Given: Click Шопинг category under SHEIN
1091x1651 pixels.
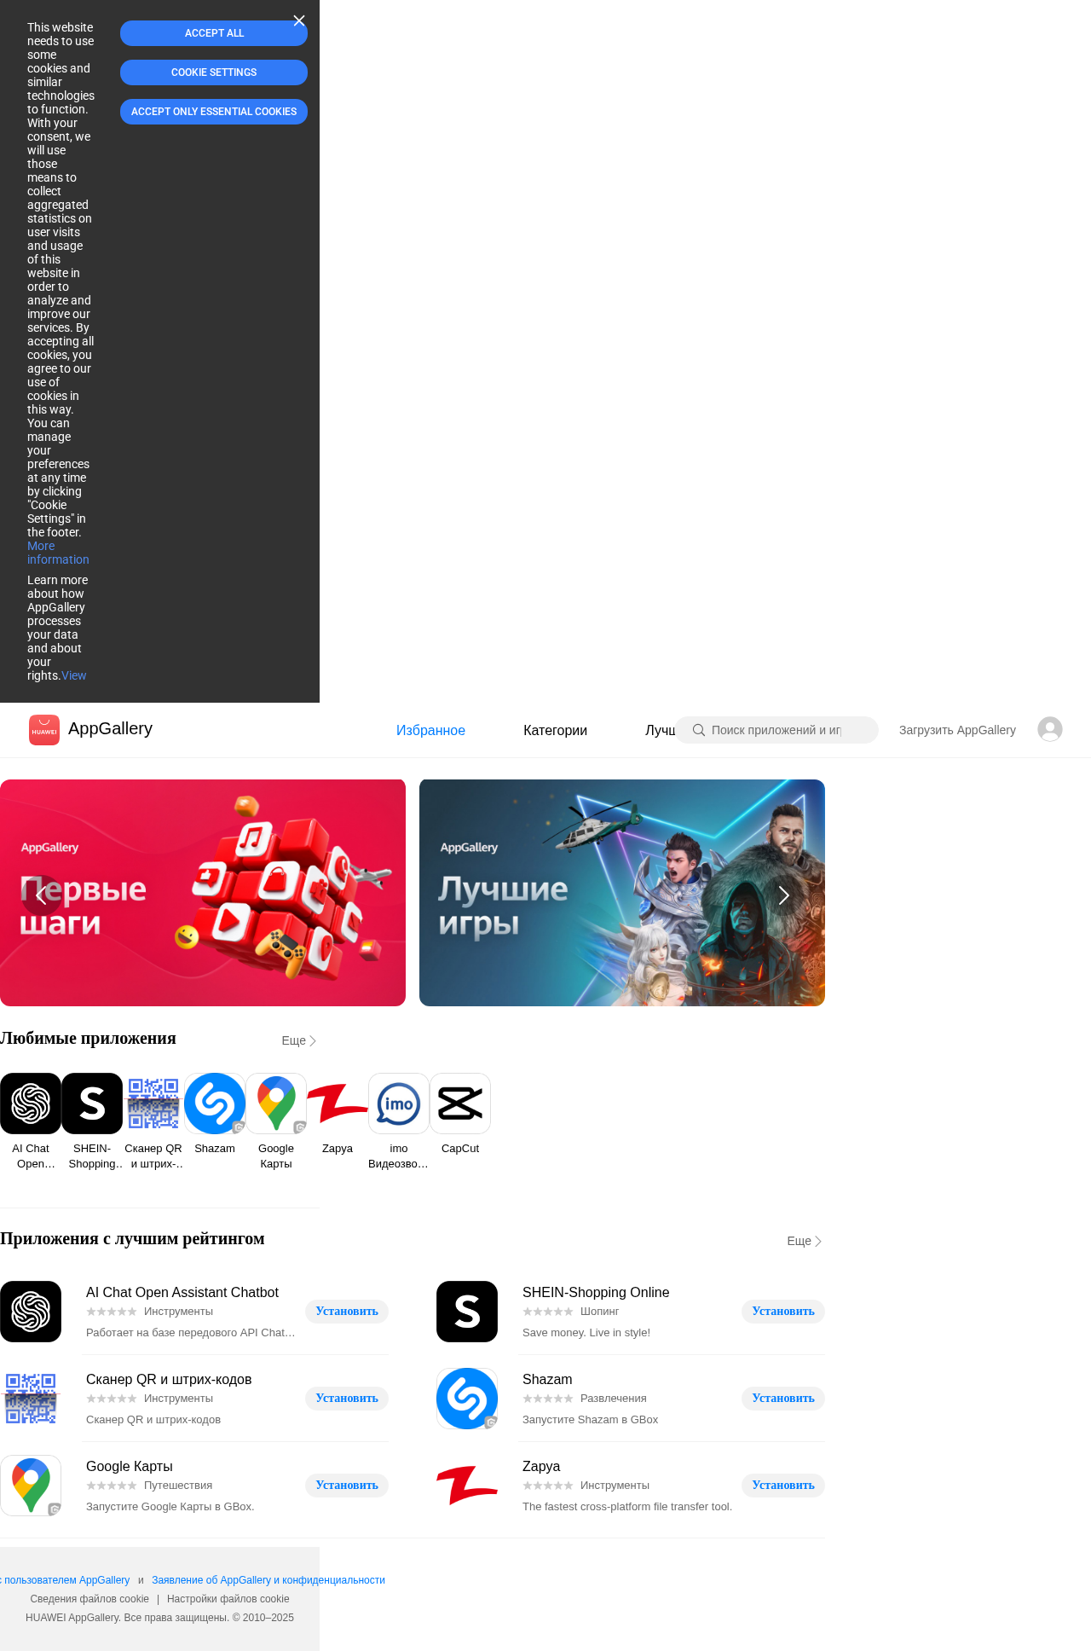Looking at the screenshot, I should pos(599,1312).
